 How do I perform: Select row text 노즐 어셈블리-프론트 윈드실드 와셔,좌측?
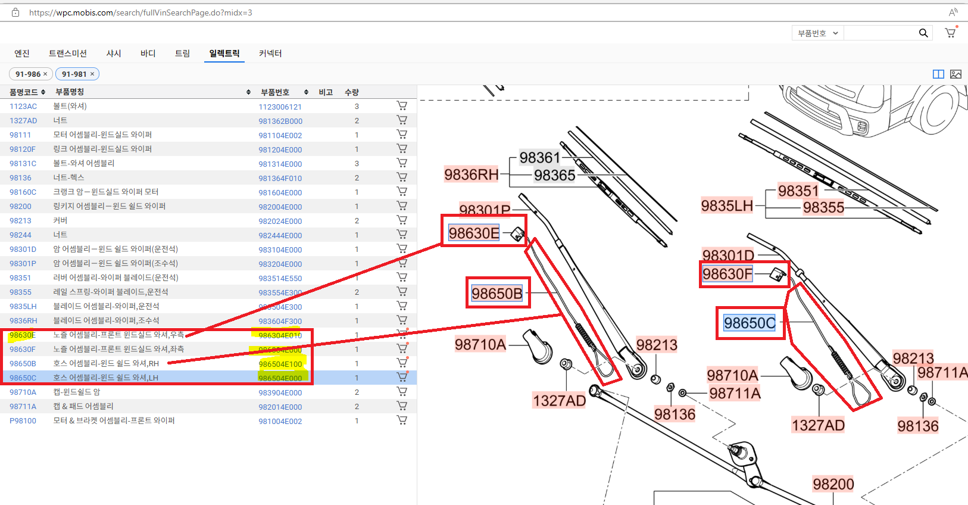[118, 349]
